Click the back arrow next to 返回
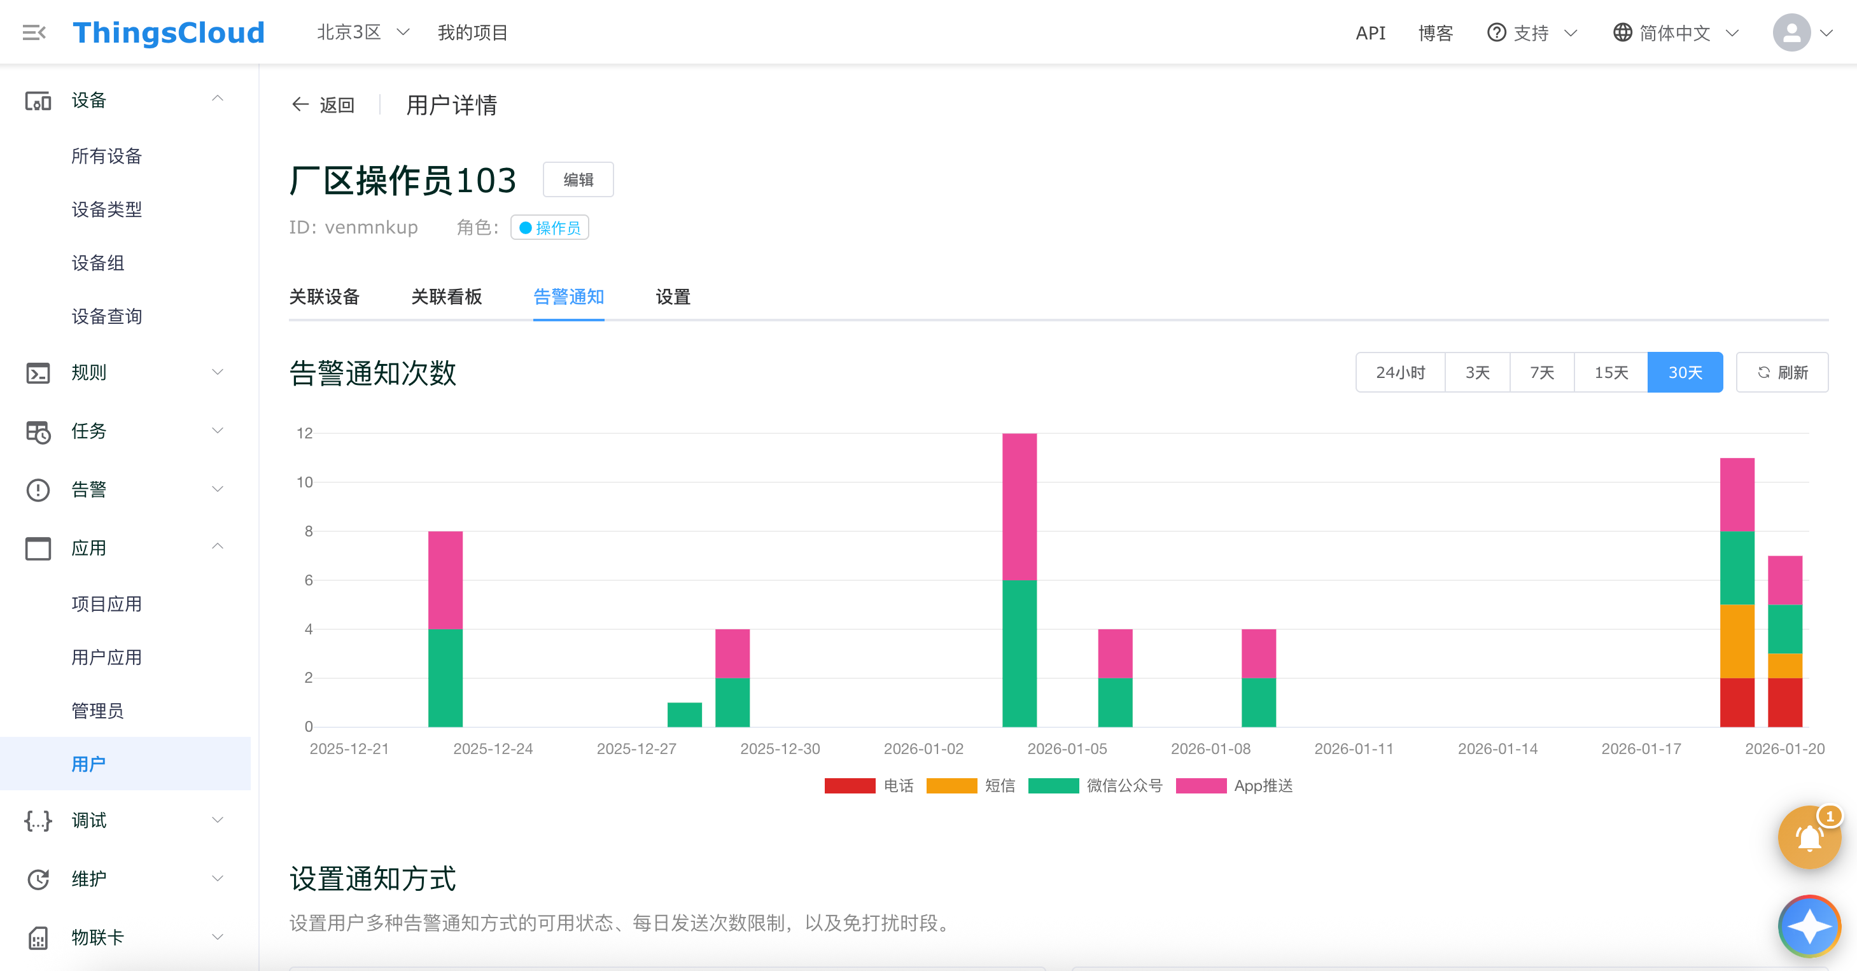Image resolution: width=1857 pixels, height=971 pixels. [300, 105]
